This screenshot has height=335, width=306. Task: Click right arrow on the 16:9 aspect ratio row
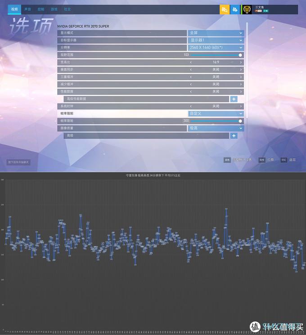click(241, 63)
